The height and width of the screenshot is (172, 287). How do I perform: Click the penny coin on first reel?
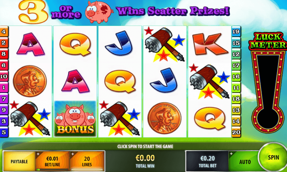pyautogui.click(x=30, y=81)
